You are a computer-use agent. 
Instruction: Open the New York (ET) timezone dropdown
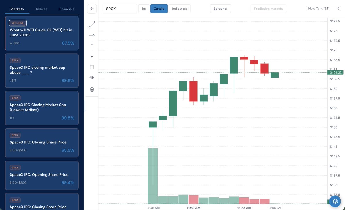point(323,9)
